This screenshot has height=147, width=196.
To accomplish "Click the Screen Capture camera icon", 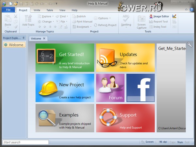I will click(141, 19).
